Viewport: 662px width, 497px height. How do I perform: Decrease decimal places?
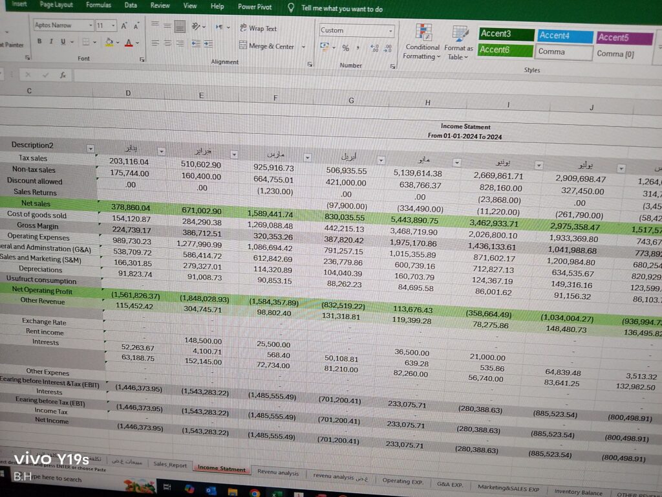(x=389, y=49)
